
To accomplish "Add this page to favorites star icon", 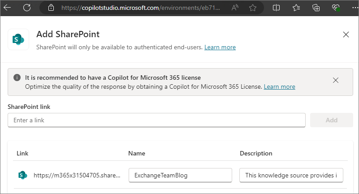I will coord(253,8).
